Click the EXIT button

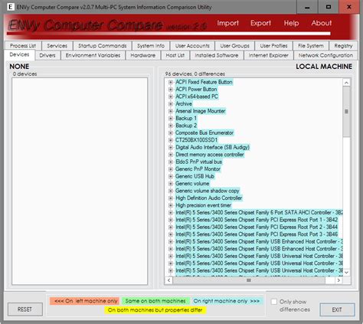(x=337, y=309)
